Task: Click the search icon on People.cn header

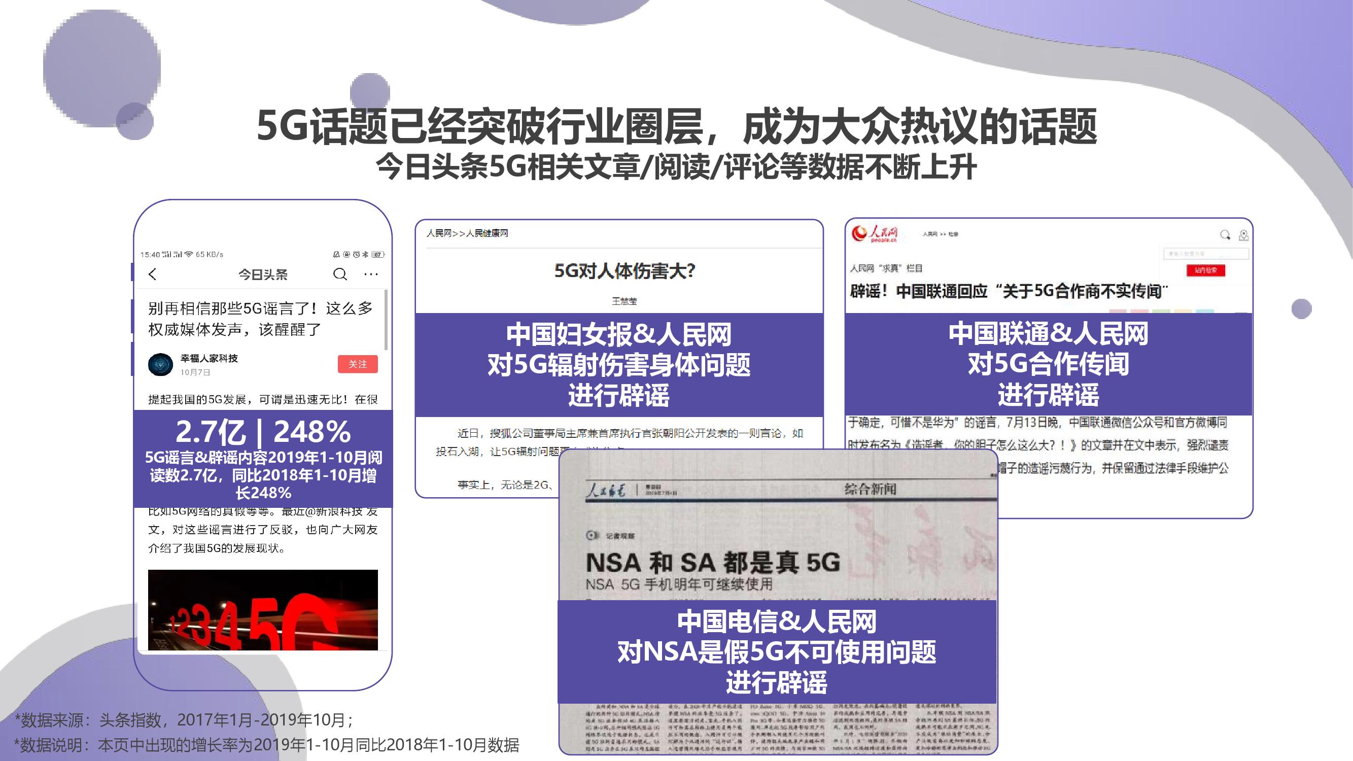Action: (1225, 235)
